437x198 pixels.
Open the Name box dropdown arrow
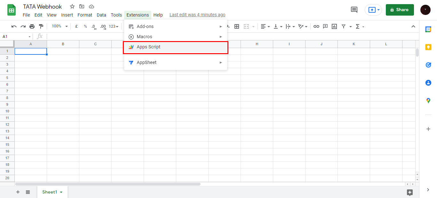pos(30,37)
